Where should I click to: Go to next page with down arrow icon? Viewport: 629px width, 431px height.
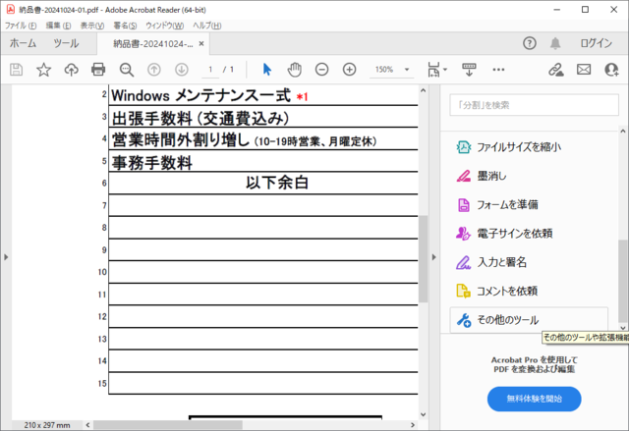click(182, 70)
